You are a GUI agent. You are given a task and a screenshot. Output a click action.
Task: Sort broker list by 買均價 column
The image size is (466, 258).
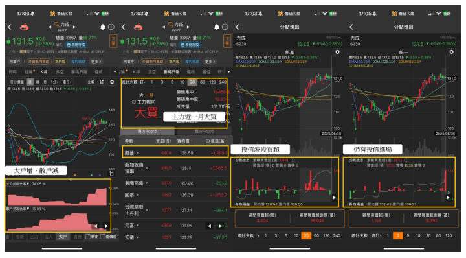(184, 141)
